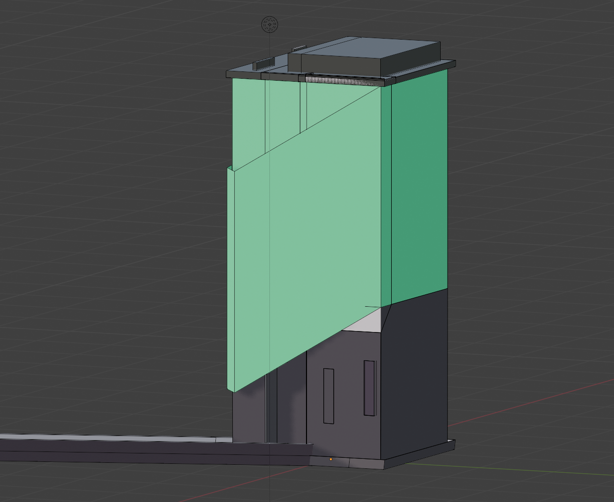Select the dark gray lower side wall
Viewport: 614px width, 502px height.
coord(415,374)
